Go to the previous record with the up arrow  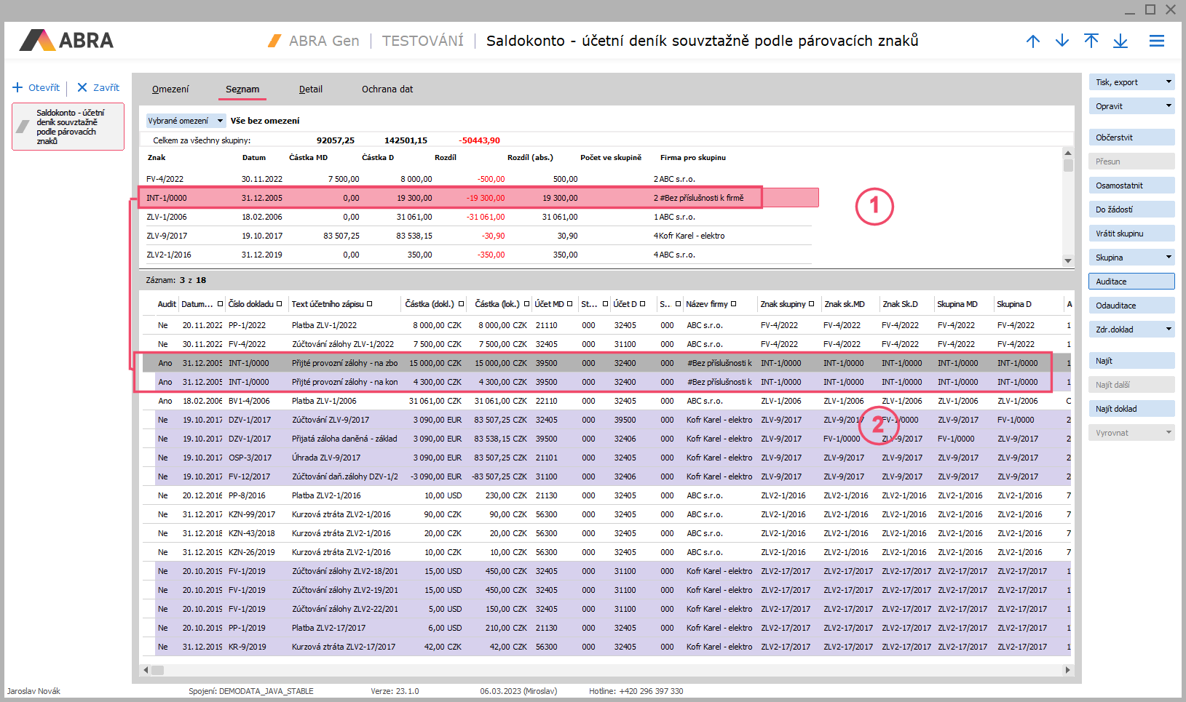(x=1032, y=41)
